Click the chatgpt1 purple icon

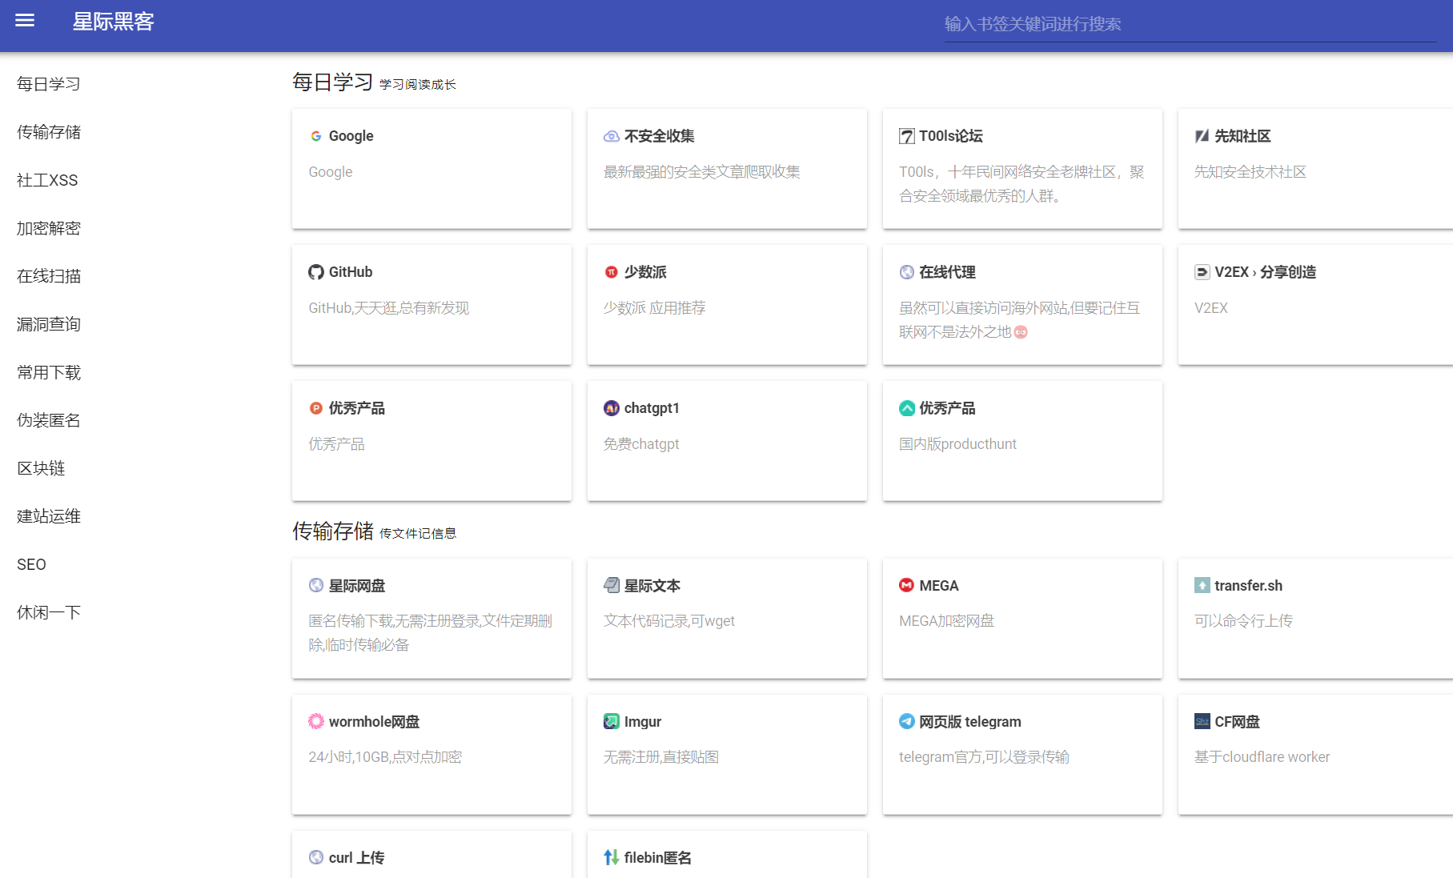click(612, 408)
